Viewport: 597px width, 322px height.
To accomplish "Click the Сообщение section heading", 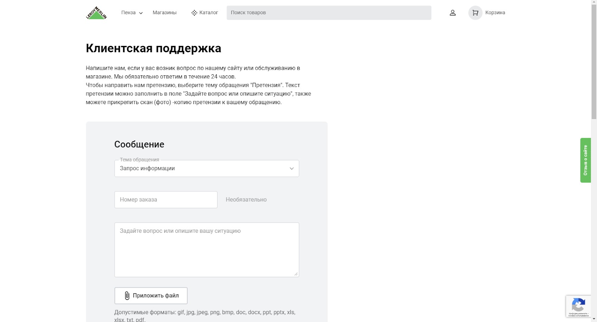I will [x=139, y=144].
